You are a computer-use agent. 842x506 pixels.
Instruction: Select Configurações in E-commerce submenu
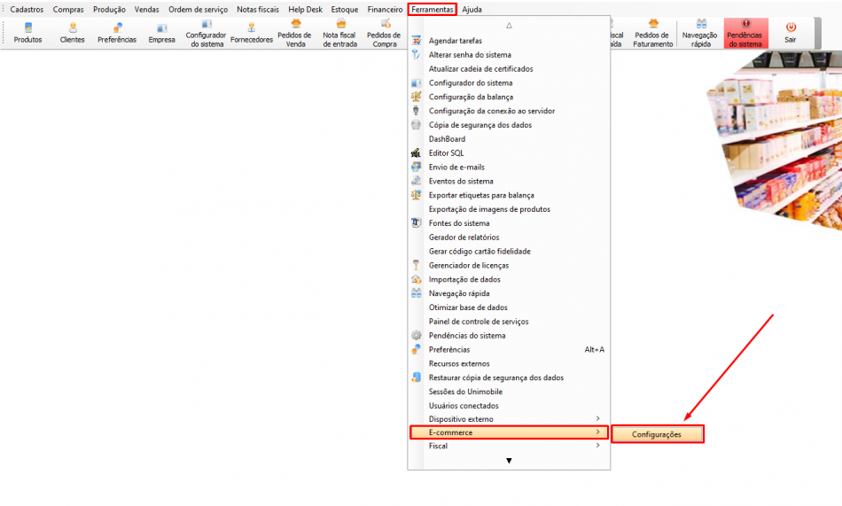(x=657, y=434)
